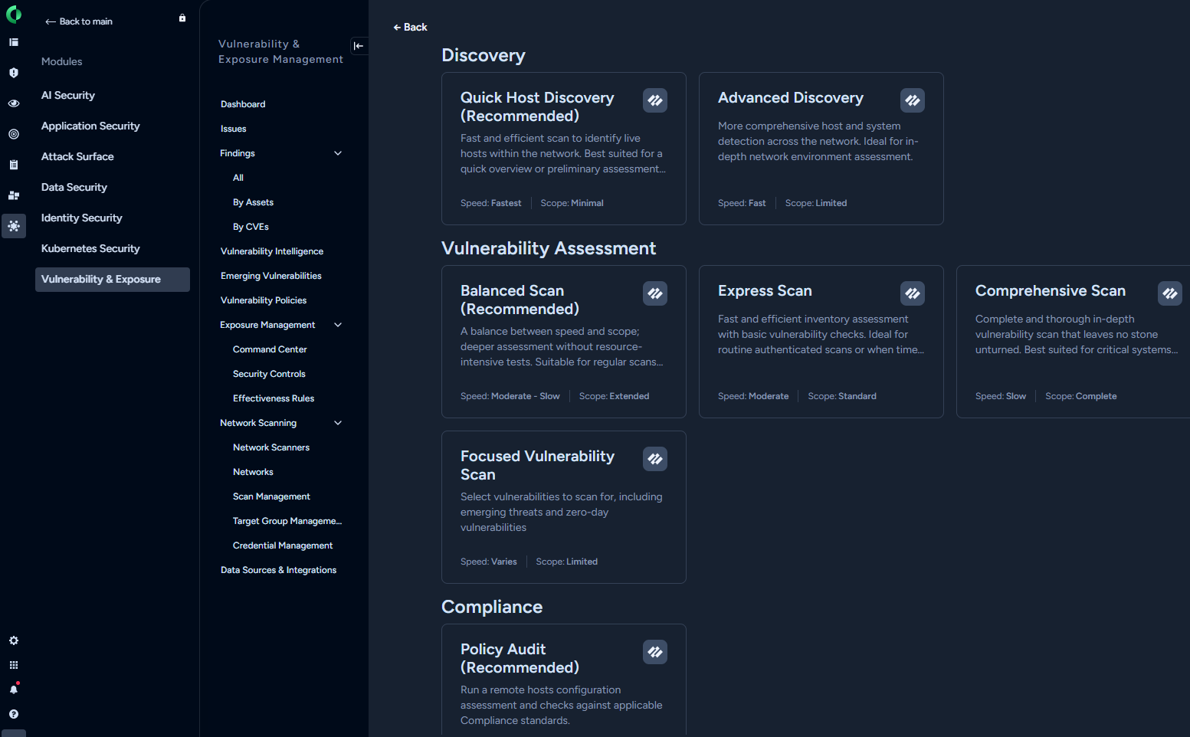Click the lock icon beside Back to main
The height and width of the screenshot is (737, 1190).
pyautogui.click(x=182, y=18)
